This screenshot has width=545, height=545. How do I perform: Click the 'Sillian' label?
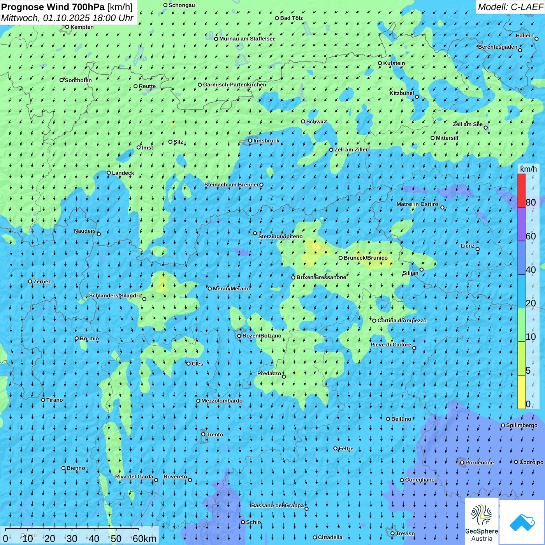[410, 272]
